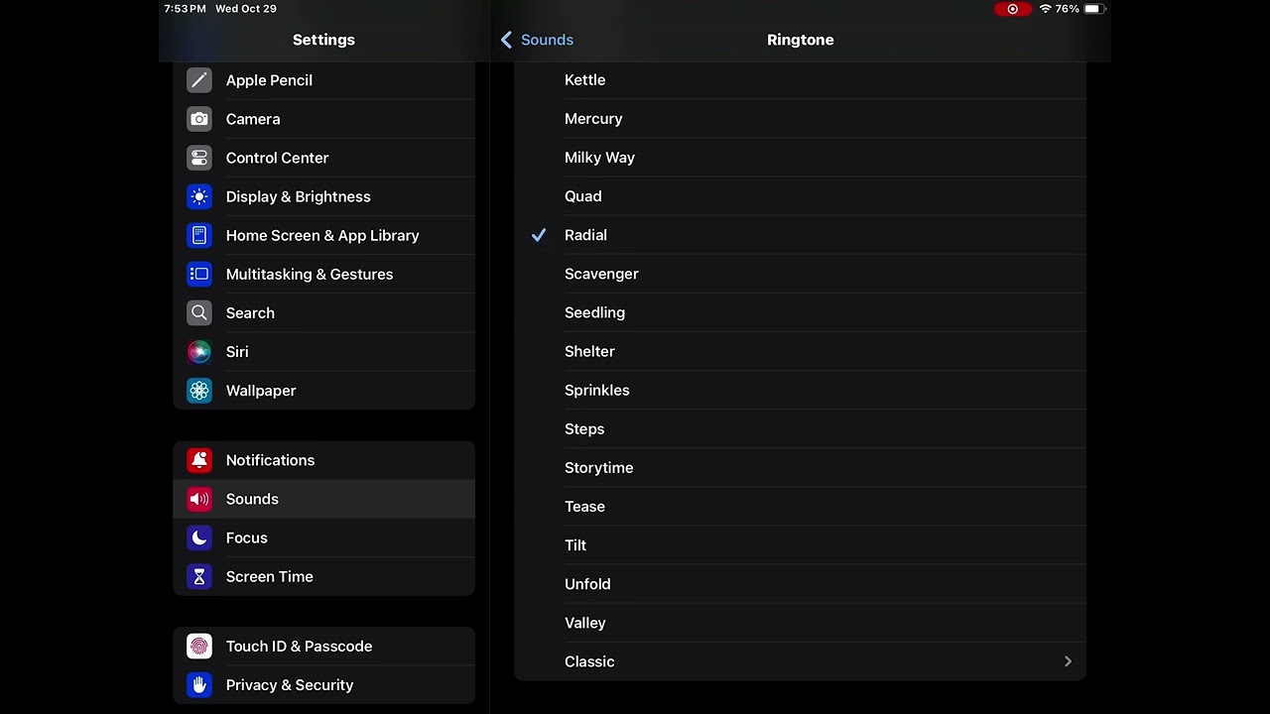The image size is (1270, 714).
Task: Open the Control Center icon
Action: (x=199, y=158)
